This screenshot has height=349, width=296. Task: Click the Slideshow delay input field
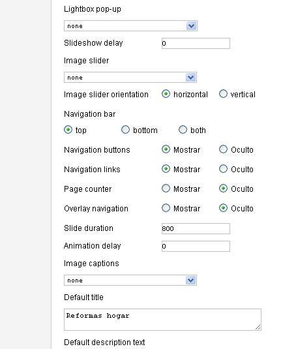pos(196,43)
